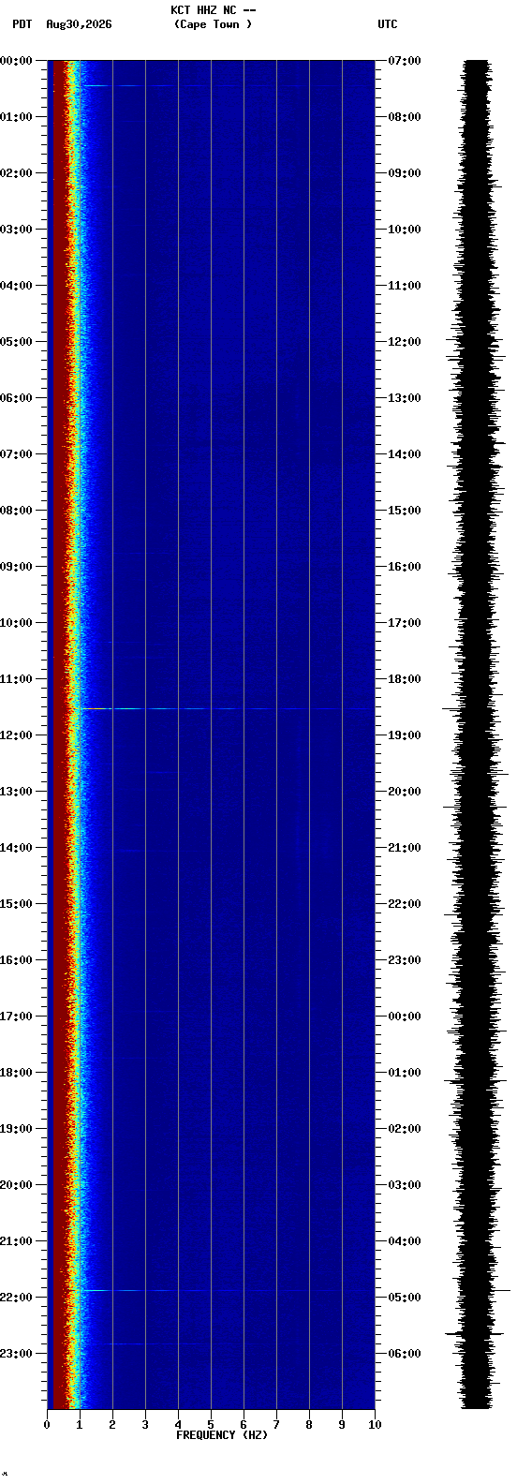The width and height of the screenshot is (517, 1484).
Task: Select the frequency axis tick "9"
Action: (342, 1425)
